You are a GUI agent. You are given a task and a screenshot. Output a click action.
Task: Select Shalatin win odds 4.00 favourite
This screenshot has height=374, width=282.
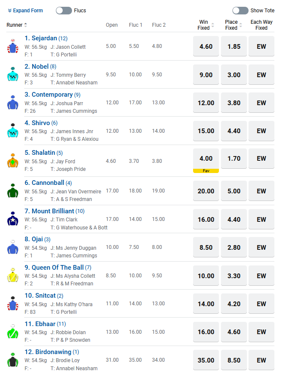(x=206, y=161)
